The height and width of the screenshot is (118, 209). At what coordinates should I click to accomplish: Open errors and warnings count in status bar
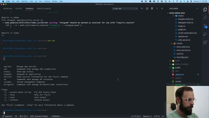pos(24,116)
